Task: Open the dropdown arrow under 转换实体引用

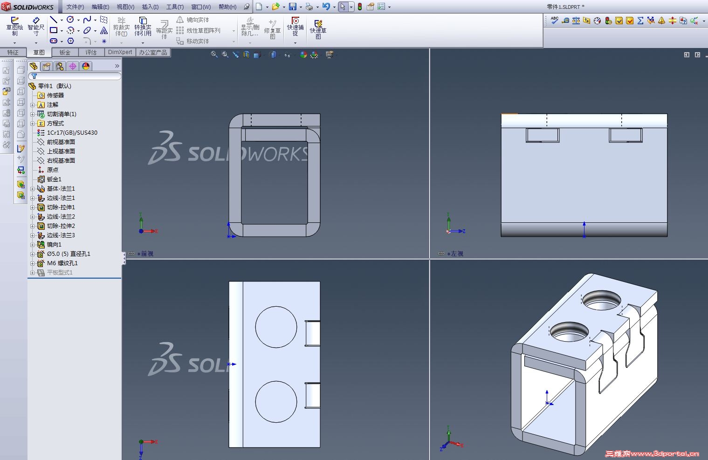Action: [x=143, y=43]
